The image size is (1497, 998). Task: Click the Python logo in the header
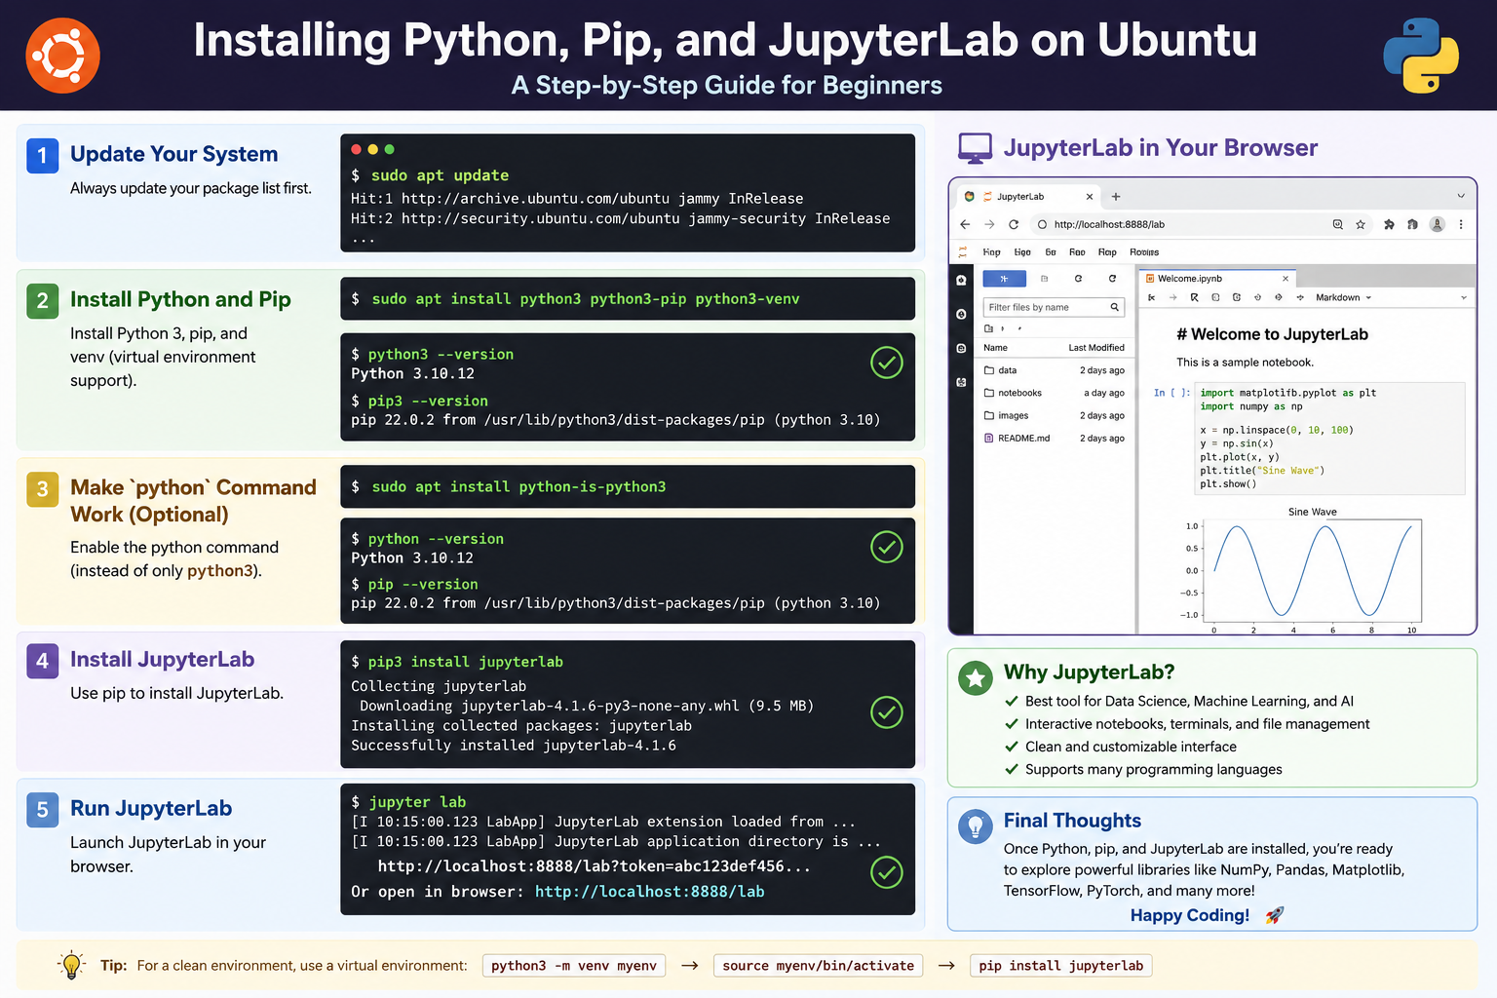(1421, 56)
